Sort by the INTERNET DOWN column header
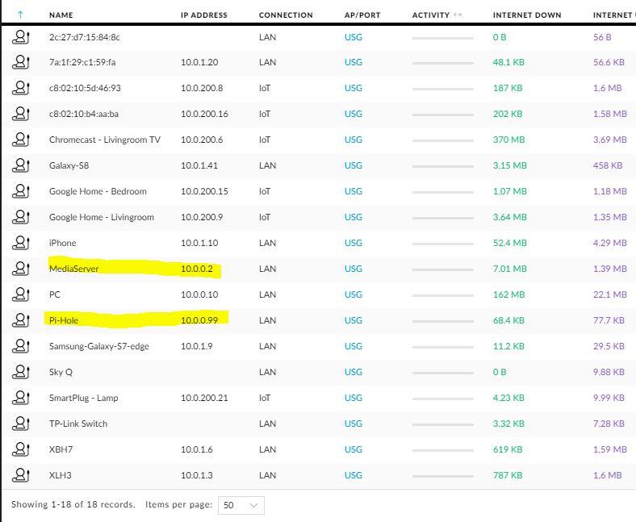Image resolution: width=636 pixels, height=522 pixels. [x=527, y=15]
